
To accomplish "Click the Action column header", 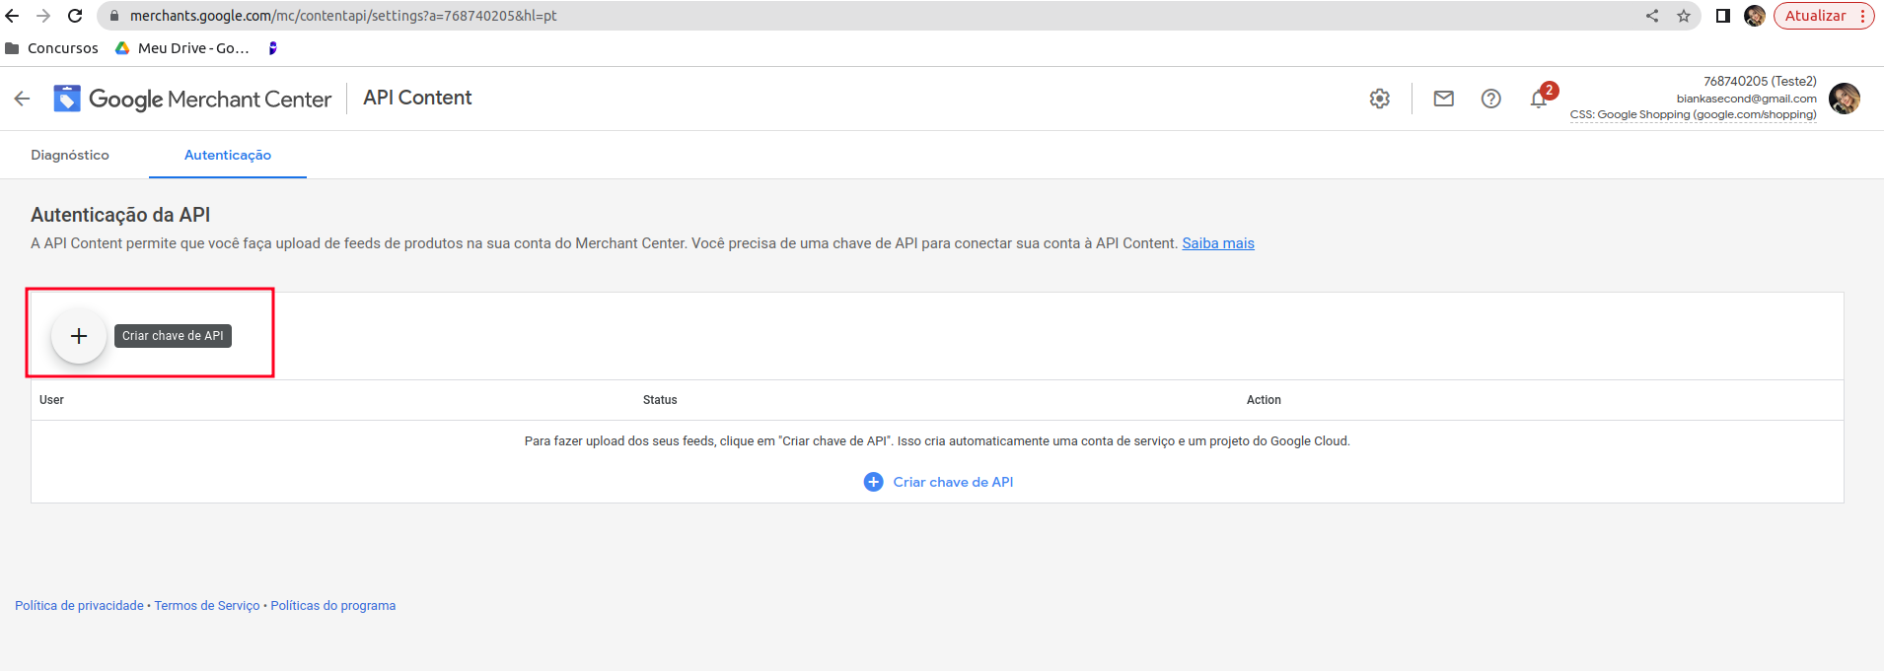I will tap(1264, 400).
